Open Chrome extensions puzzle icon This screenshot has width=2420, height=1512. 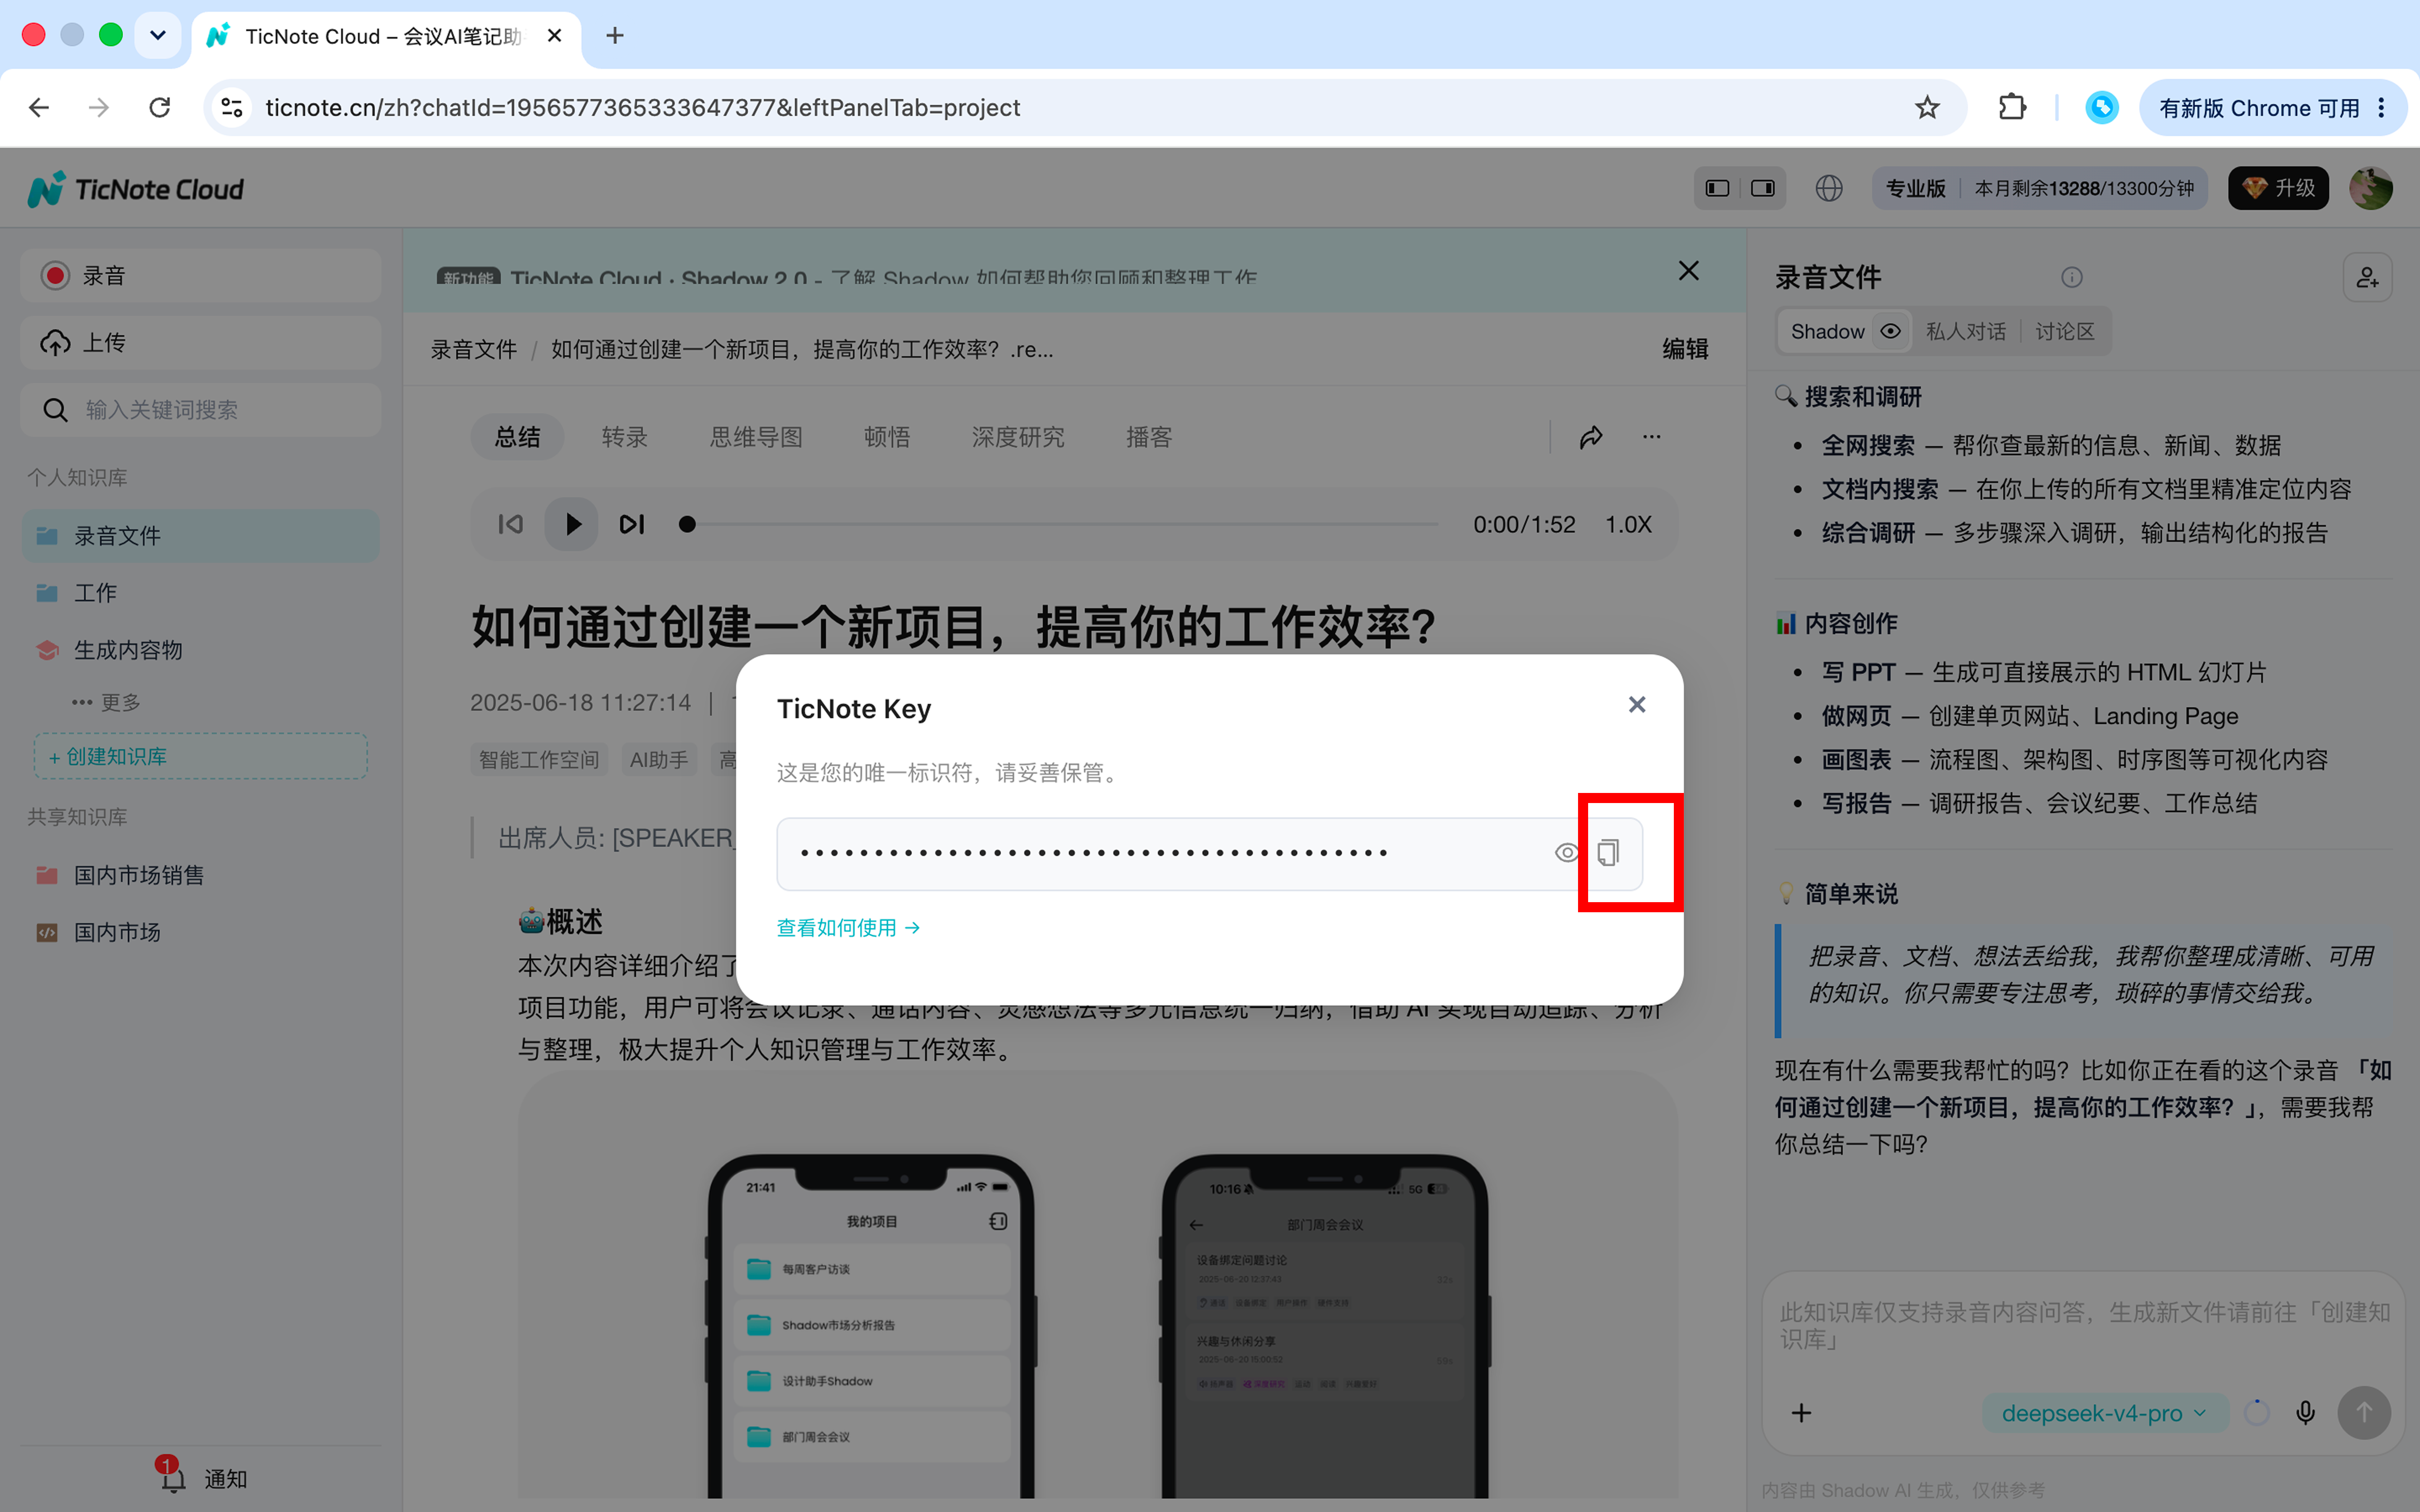pyautogui.click(x=2012, y=107)
